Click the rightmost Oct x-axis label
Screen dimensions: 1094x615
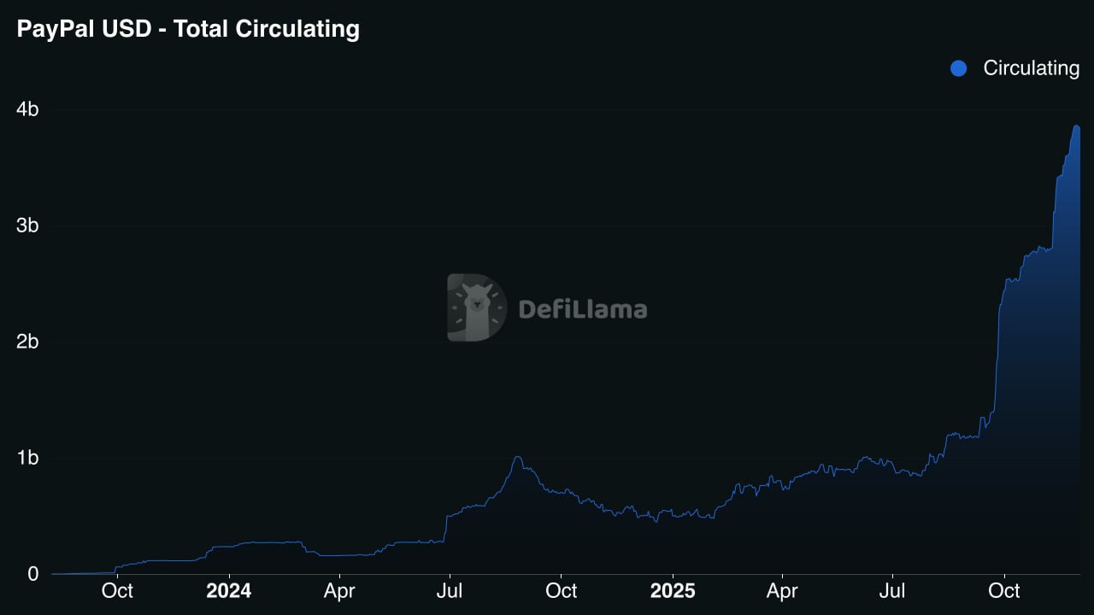1003,591
